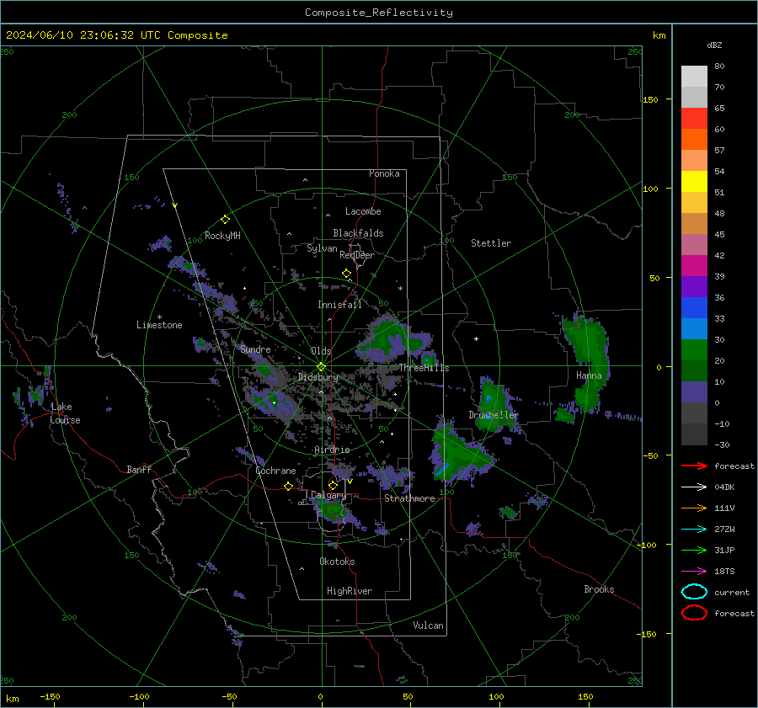
Task: Select the Innisfail label
Action: [339, 305]
